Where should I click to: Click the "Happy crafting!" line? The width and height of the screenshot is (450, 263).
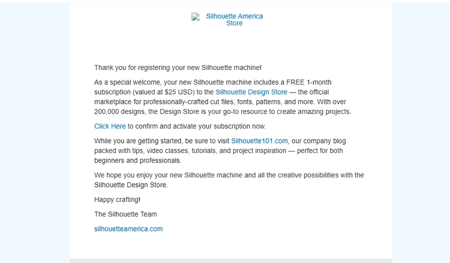pos(117,199)
